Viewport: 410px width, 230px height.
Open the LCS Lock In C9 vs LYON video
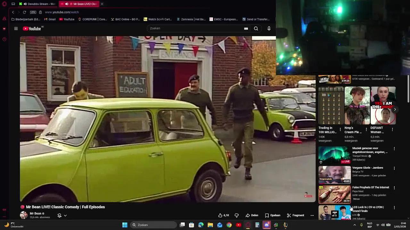tap(334, 212)
